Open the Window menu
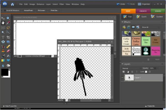Screen dimensions: 166x110 [x=75, y=4]
